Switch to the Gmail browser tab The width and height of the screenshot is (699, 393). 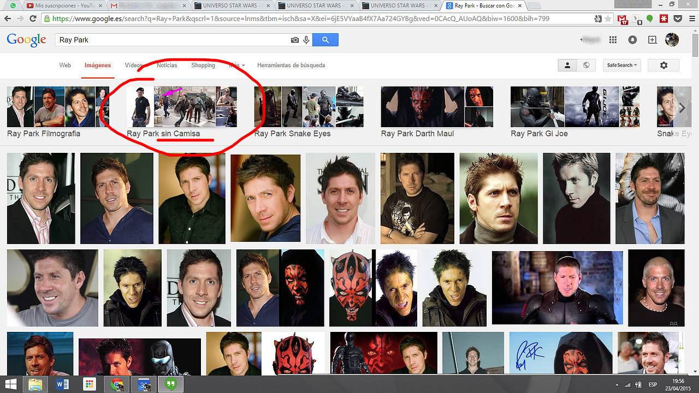[147, 5]
